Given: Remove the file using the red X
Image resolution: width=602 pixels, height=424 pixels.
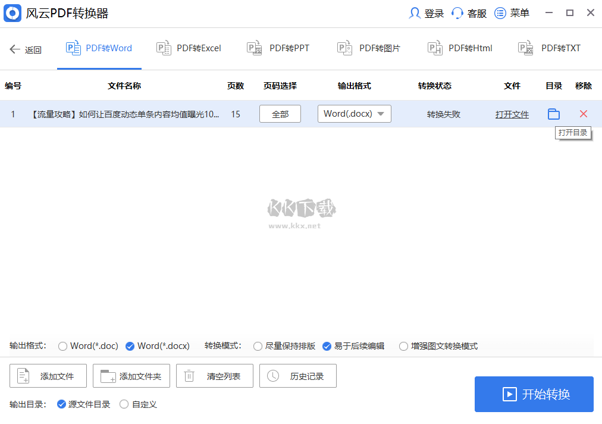Looking at the screenshot, I should 583,114.
